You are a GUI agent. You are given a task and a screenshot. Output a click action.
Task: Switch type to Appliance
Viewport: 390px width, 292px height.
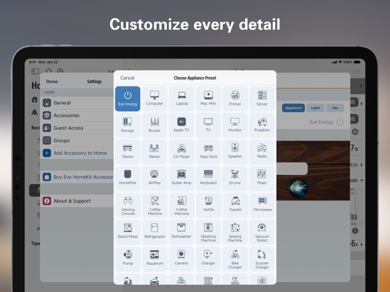click(293, 108)
